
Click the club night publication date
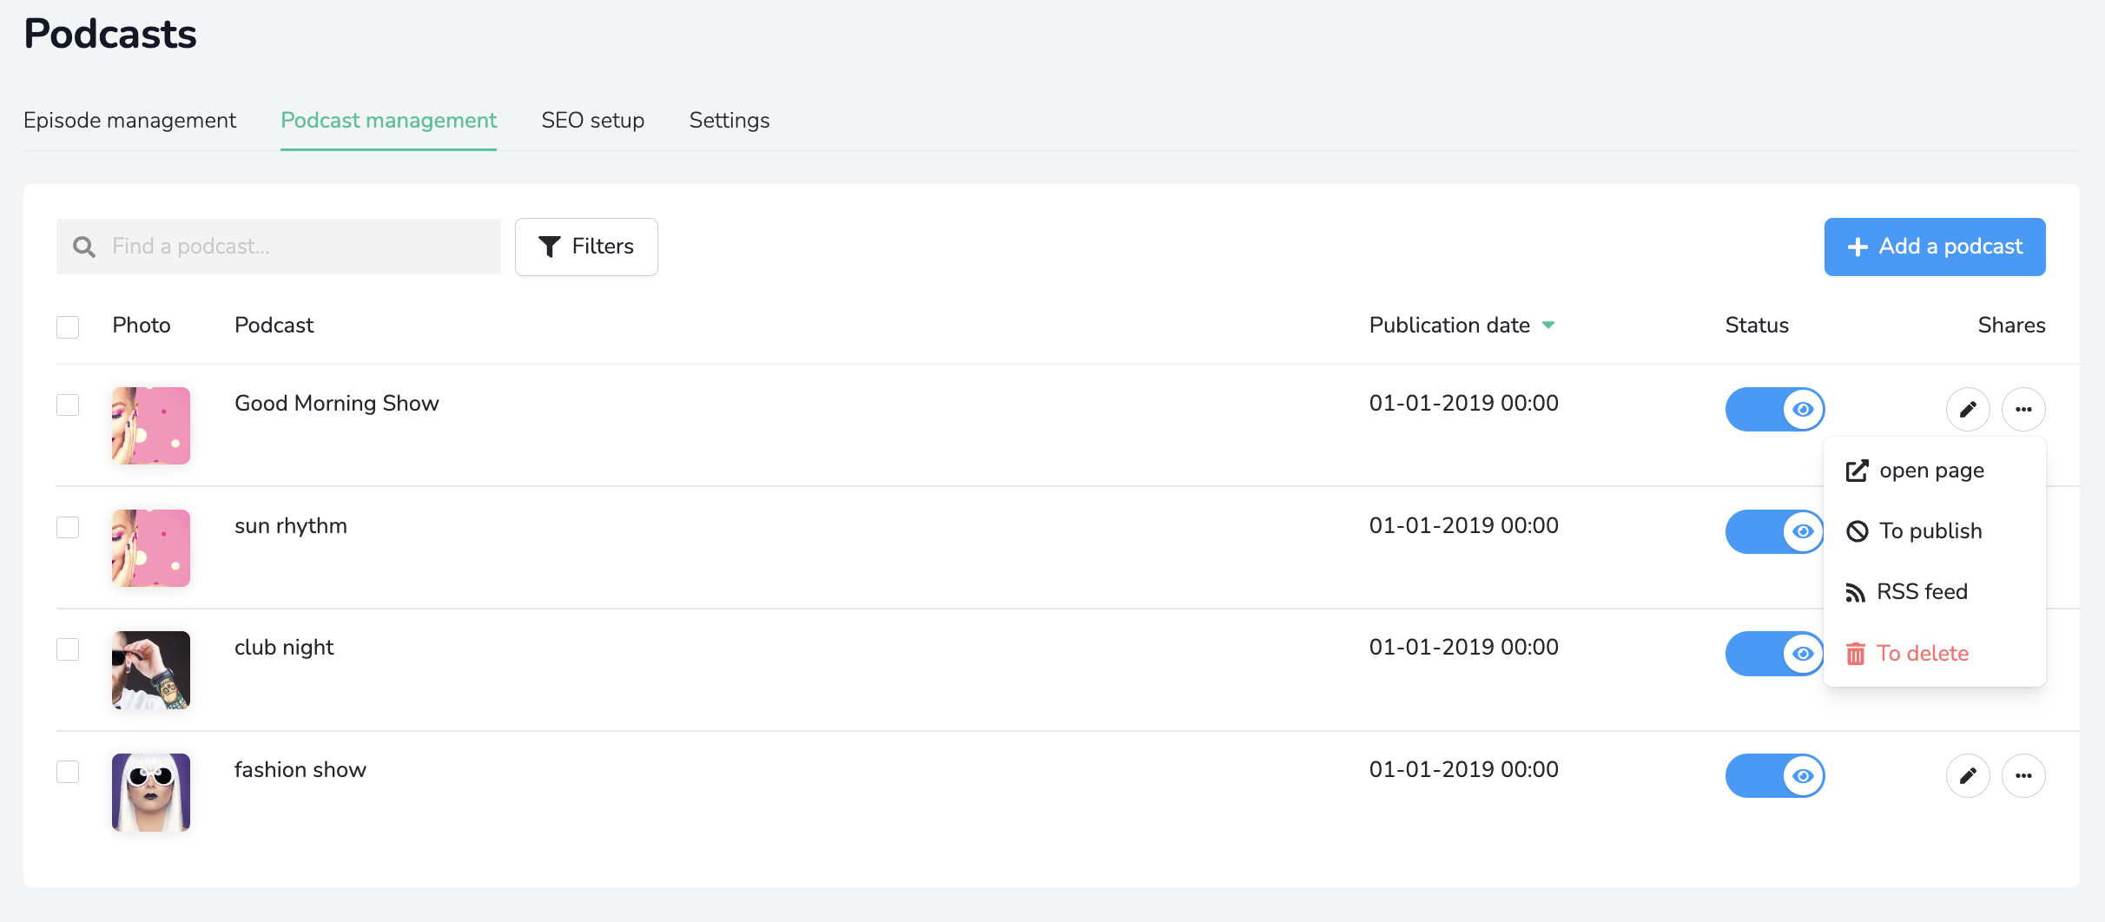(x=1464, y=647)
